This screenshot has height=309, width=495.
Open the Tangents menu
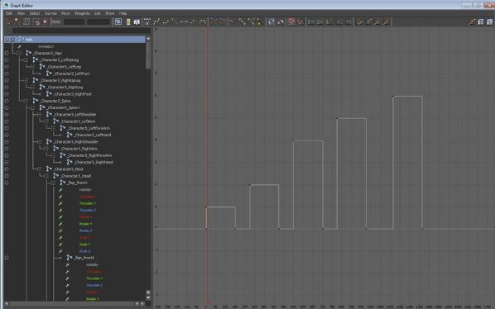point(82,13)
